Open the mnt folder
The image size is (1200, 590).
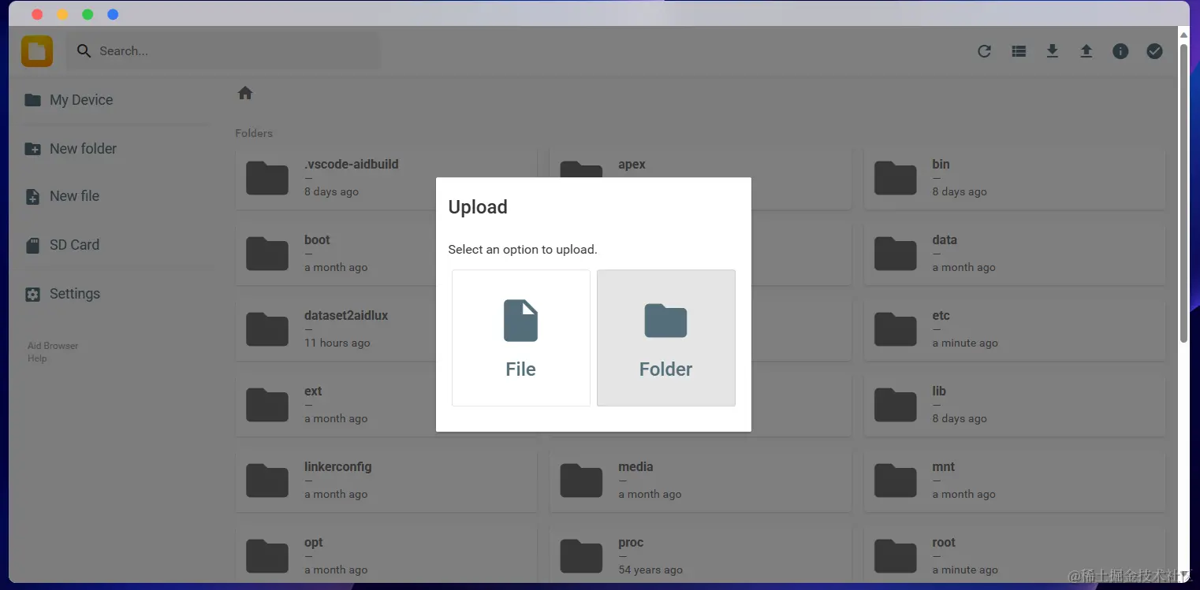tap(1015, 481)
